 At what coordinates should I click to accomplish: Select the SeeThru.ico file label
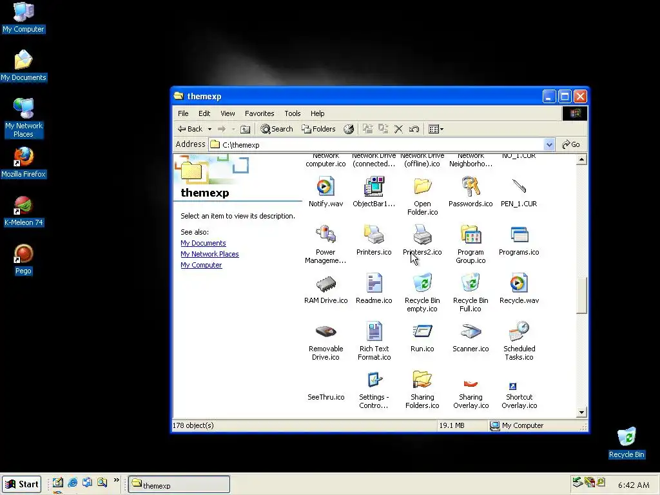325,397
